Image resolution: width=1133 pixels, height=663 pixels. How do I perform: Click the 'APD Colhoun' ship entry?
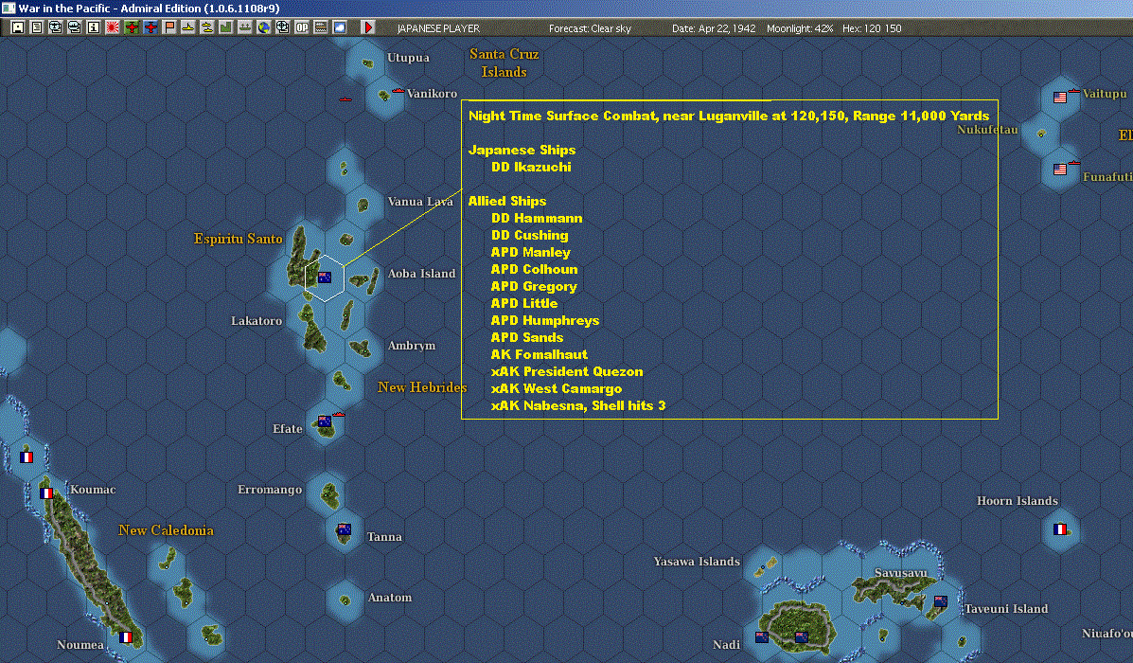(x=534, y=269)
